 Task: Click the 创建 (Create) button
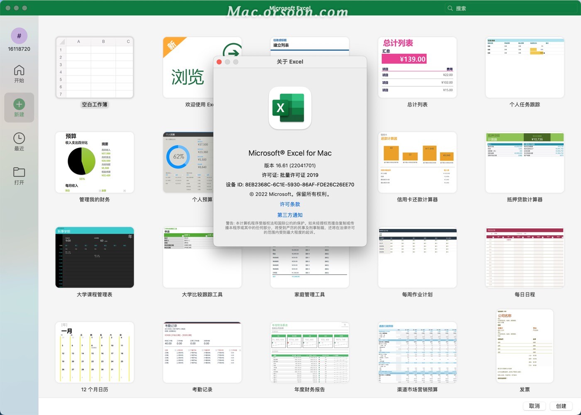coord(561,406)
